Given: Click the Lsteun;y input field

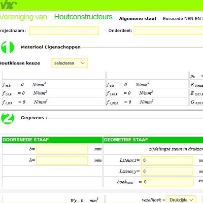Looking at the screenshot, I should coord(166,172).
